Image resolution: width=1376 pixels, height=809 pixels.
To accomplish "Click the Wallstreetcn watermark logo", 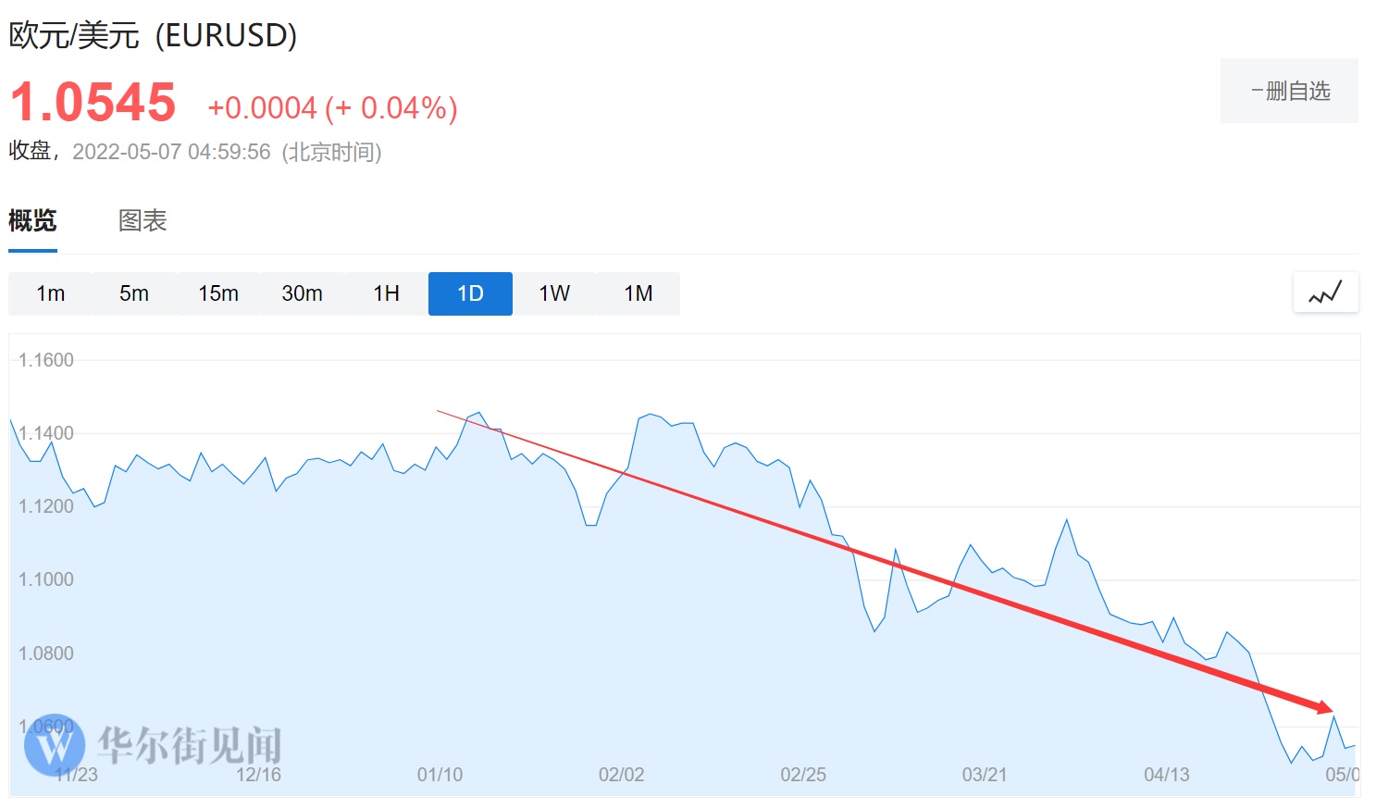I will [x=55, y=744].
